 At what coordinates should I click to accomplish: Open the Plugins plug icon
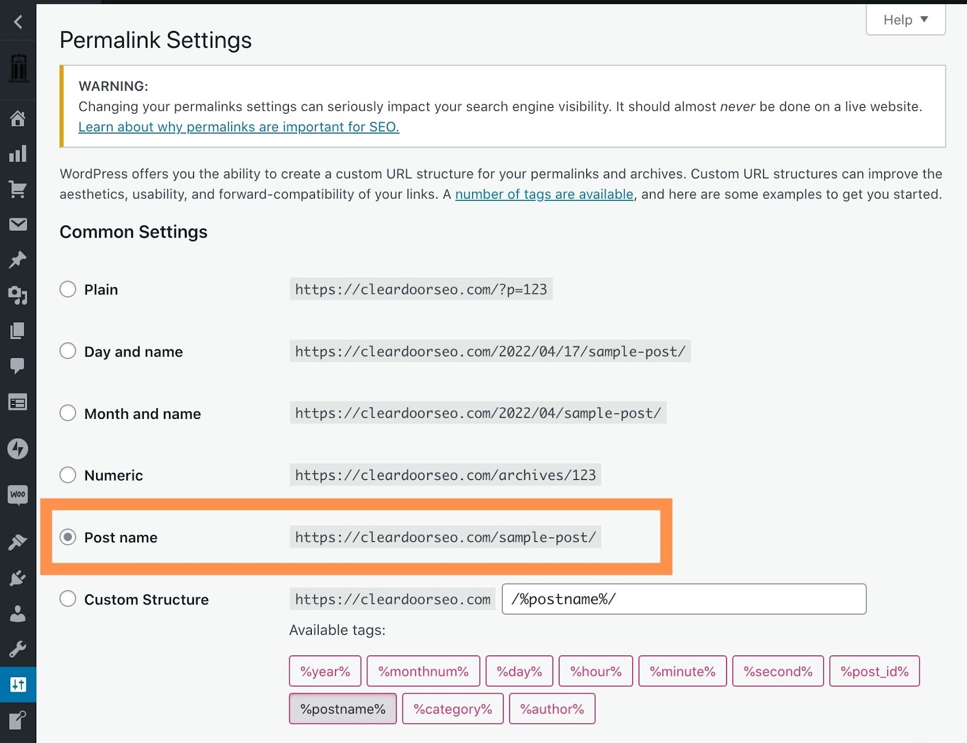tap(18, 578)
